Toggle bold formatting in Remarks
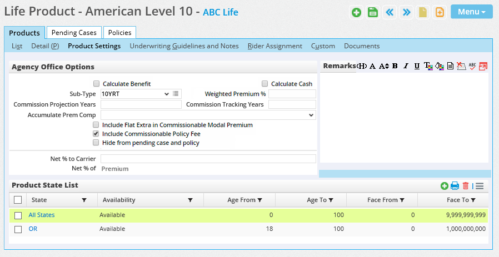Viewport: 499px width, 257px height. (395, 66)
